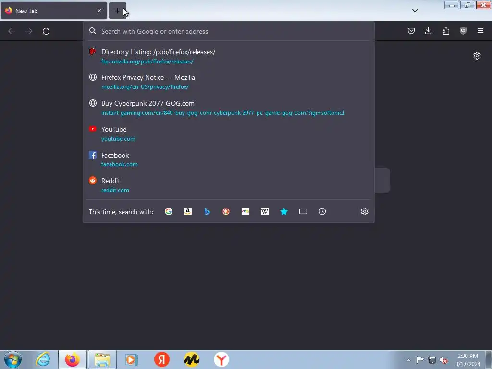Close the New Tab tab

coord(99,11)
